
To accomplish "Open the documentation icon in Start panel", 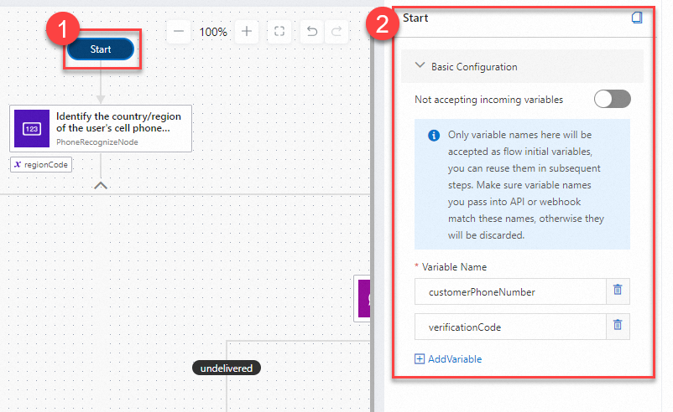I will [637, 18].
